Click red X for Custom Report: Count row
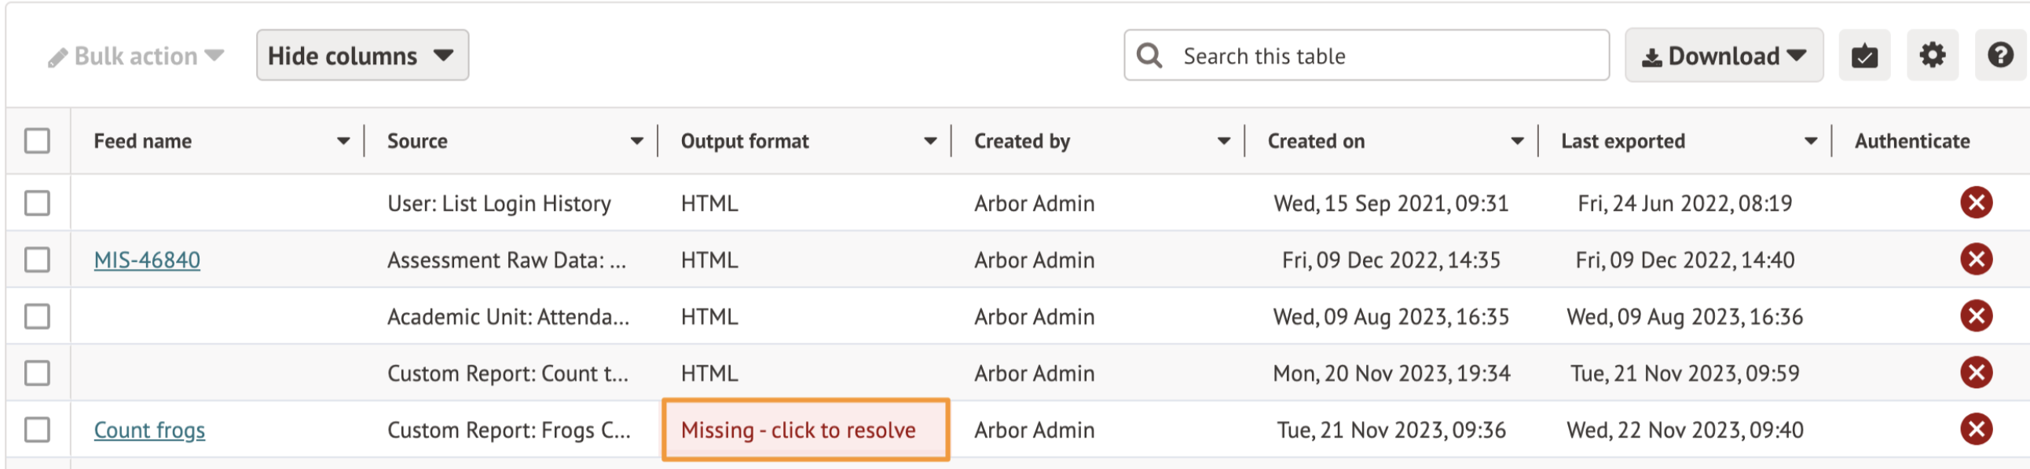The image size is (2030, 469). click(x=1976, y=373)
